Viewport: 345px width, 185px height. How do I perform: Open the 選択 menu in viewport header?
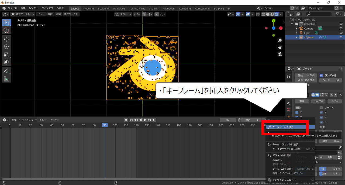pyautogui.click(x=50, y=14)
